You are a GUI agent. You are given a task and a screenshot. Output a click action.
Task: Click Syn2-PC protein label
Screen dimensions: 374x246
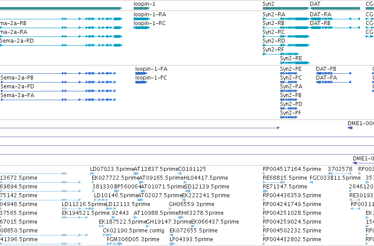(291, 78)
